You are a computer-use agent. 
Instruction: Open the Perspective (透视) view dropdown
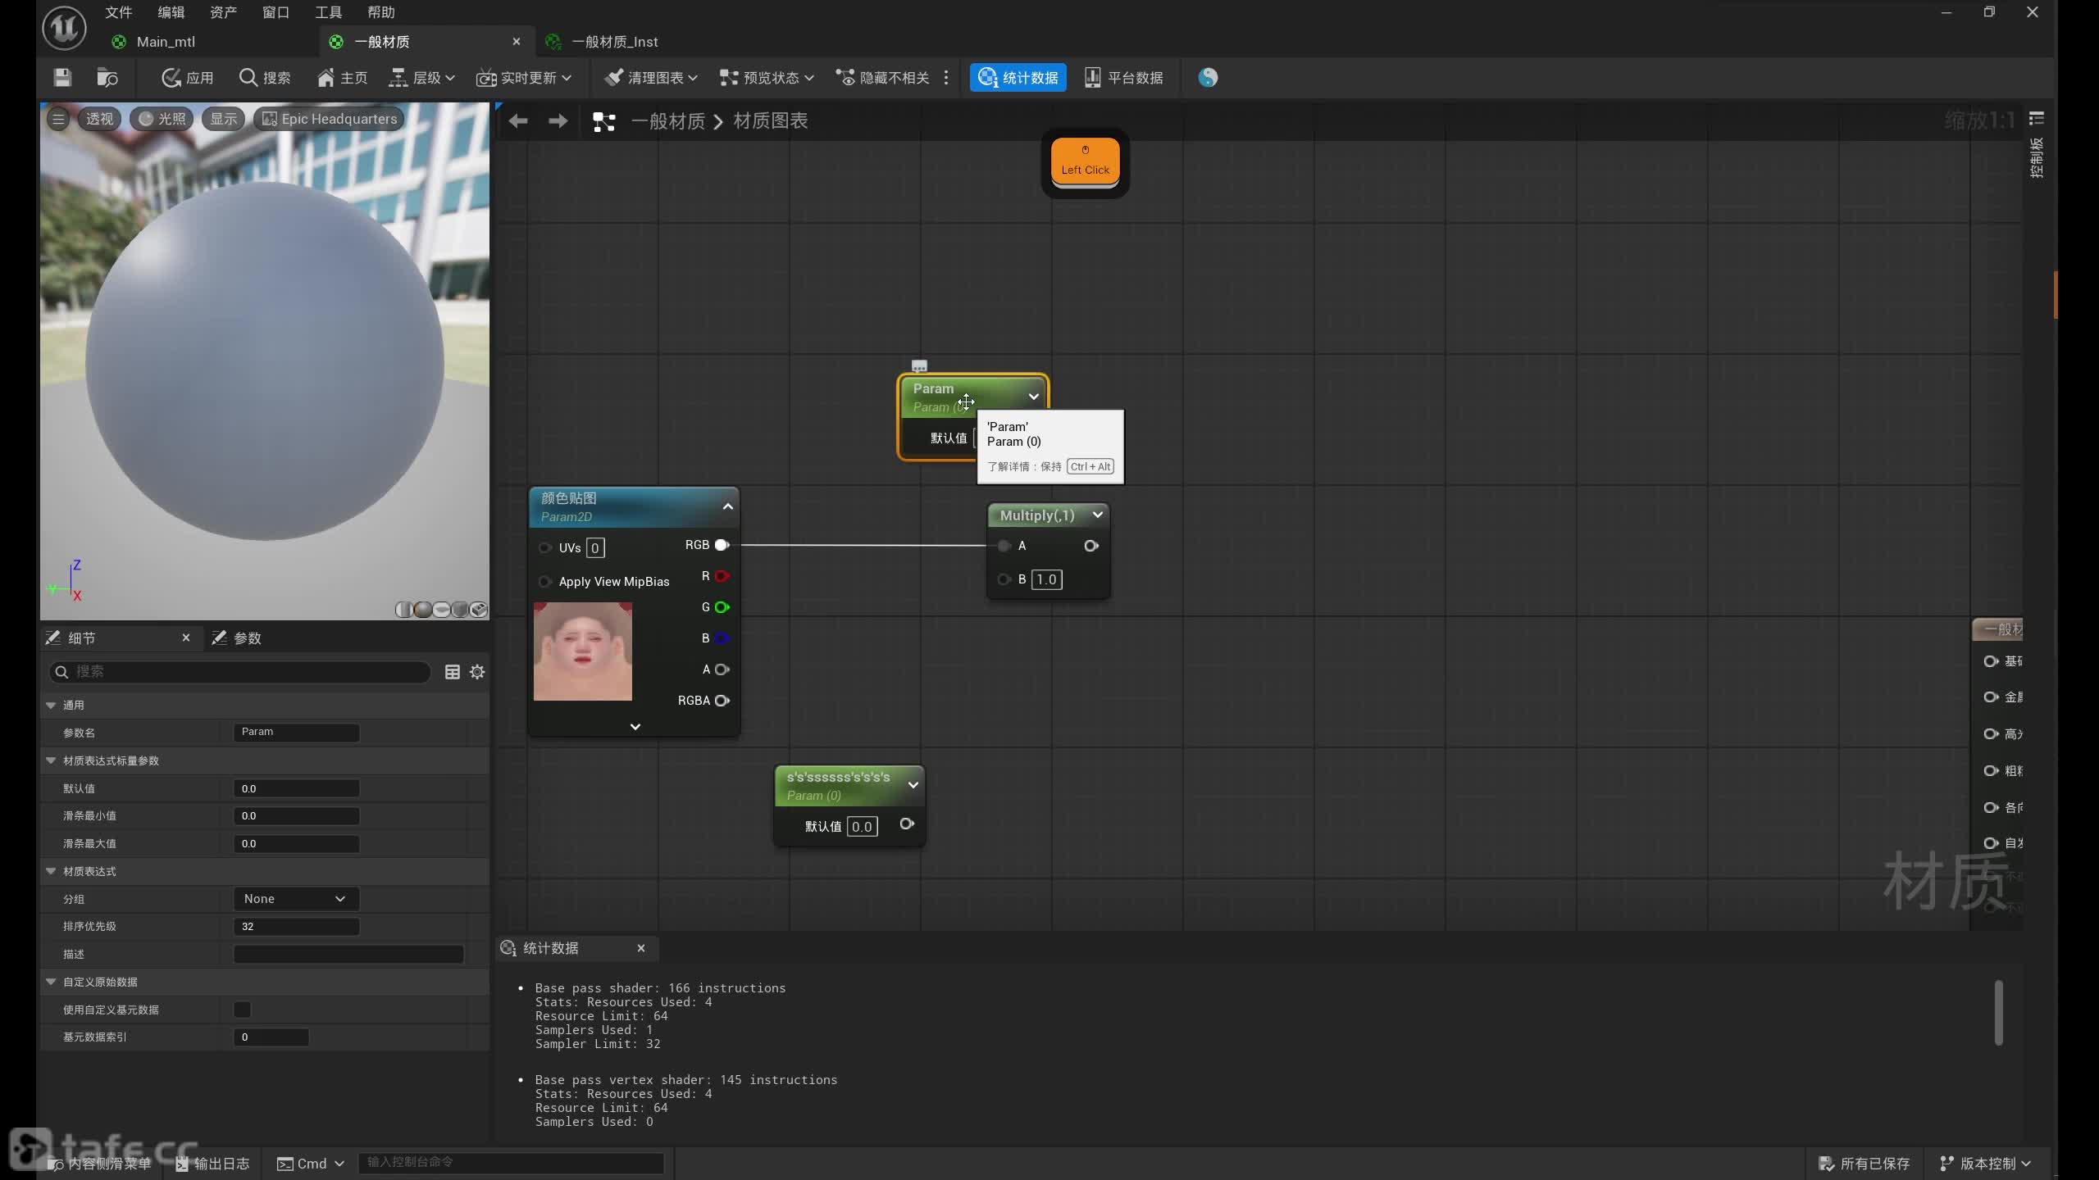point(100,119)
